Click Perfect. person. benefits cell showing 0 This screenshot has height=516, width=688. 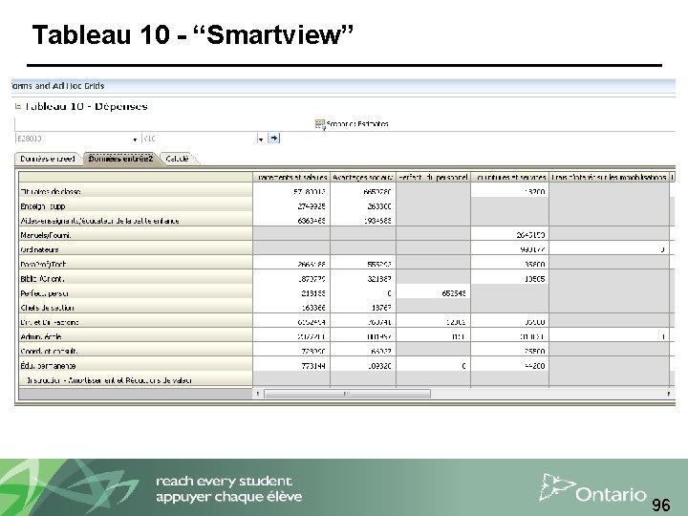pos(363,293)
